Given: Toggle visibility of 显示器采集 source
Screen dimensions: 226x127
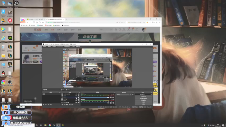Looking at the screenshot, I should click(x=76, y=102).
